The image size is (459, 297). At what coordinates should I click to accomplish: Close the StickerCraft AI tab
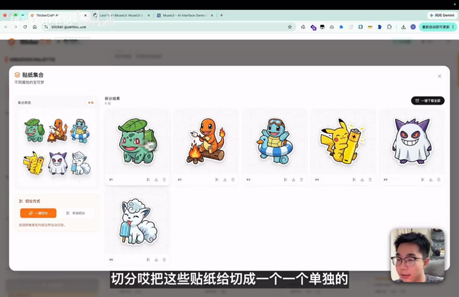tap(85, 15)
